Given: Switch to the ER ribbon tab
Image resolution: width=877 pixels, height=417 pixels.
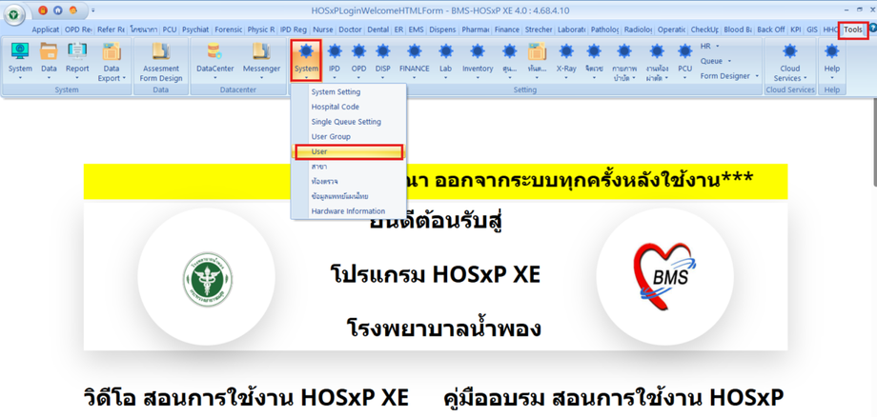Looking at the screenshot, I should (x=398, y=30).
